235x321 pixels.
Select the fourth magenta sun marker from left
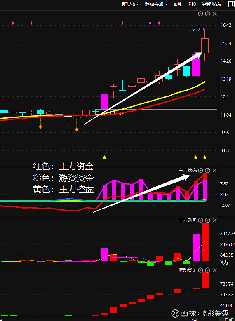click(150, 23)
